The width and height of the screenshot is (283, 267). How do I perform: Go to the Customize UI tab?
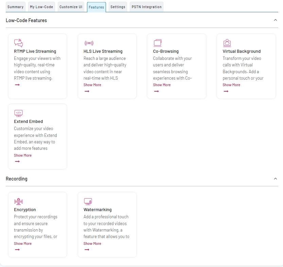click(71, 7)
